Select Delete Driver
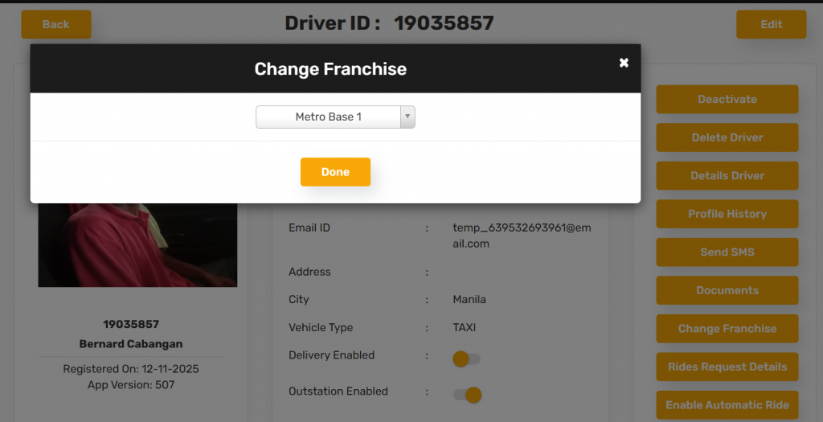The height and width of the screenshot is (422, 823). point(727,137)
